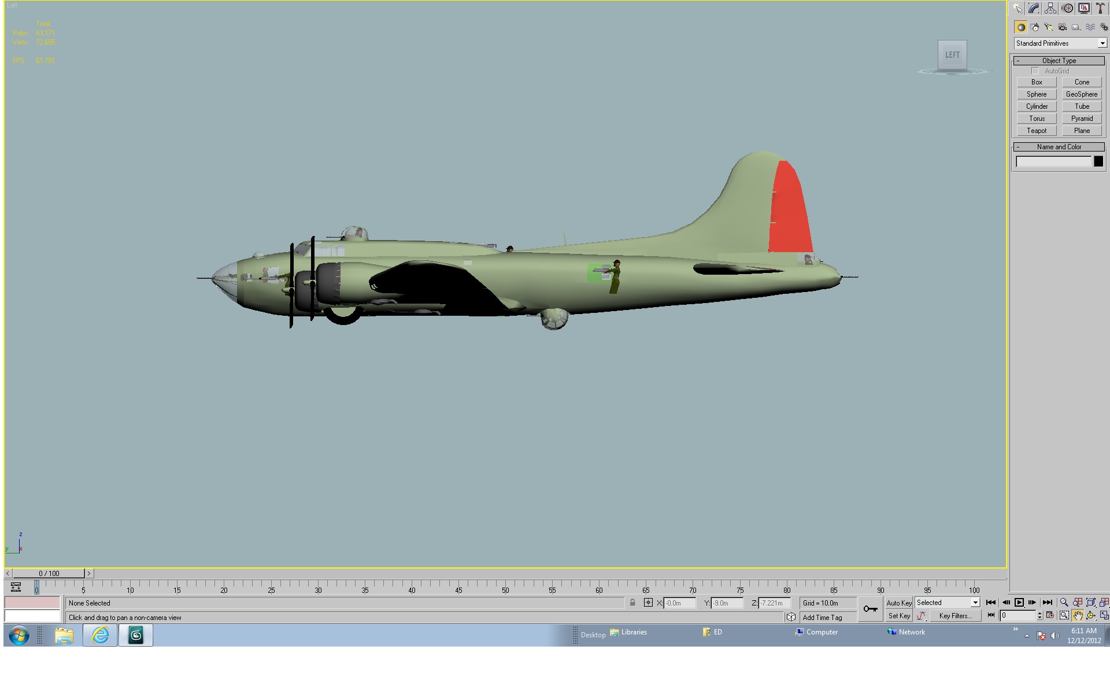1110x694 pixels.
Task: Play the animation
Action: tap(1019, 603)
